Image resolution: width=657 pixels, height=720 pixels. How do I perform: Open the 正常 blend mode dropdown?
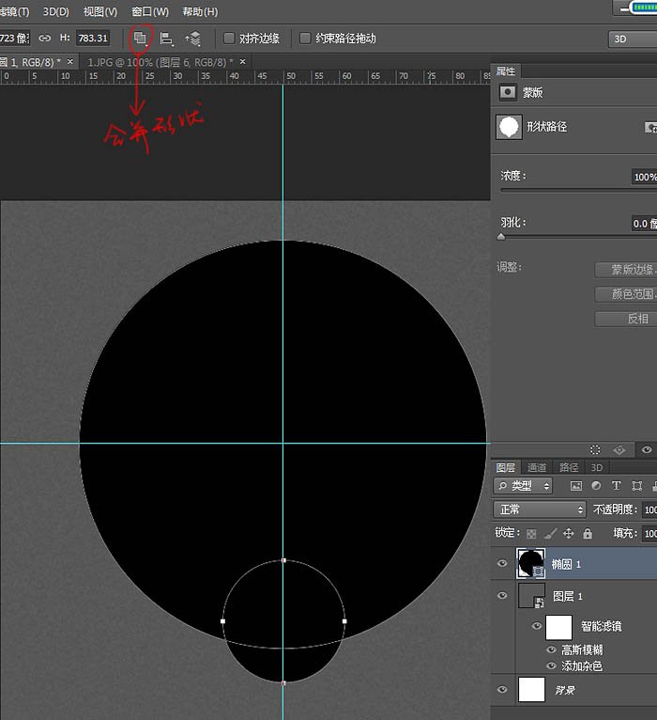pyautogui.click(x=541, y=509)
